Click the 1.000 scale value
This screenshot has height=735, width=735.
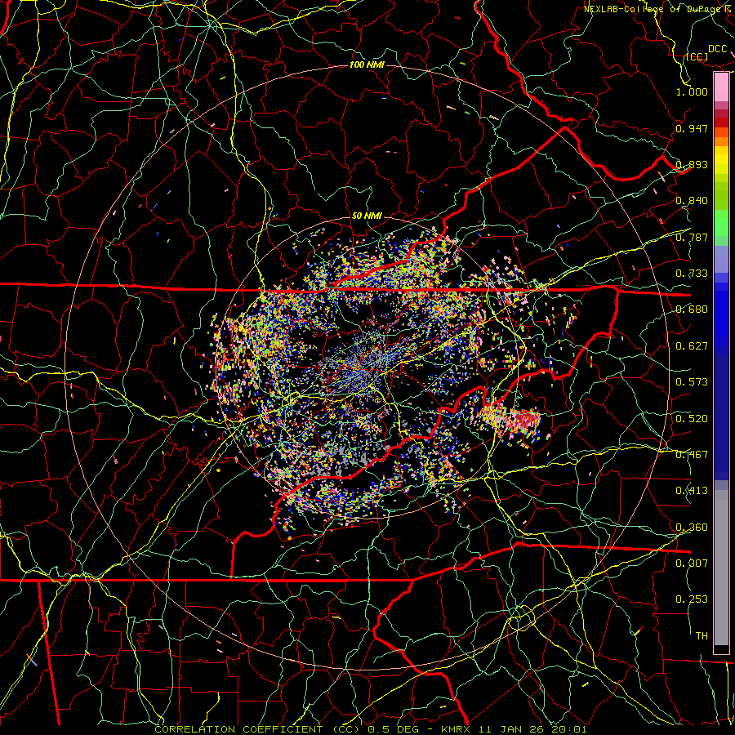point(692,91)
